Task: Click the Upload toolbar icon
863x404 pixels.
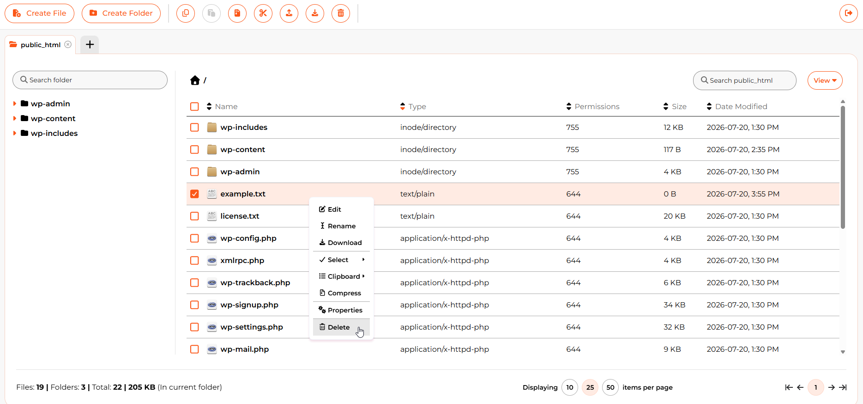Action: point(289,13)
